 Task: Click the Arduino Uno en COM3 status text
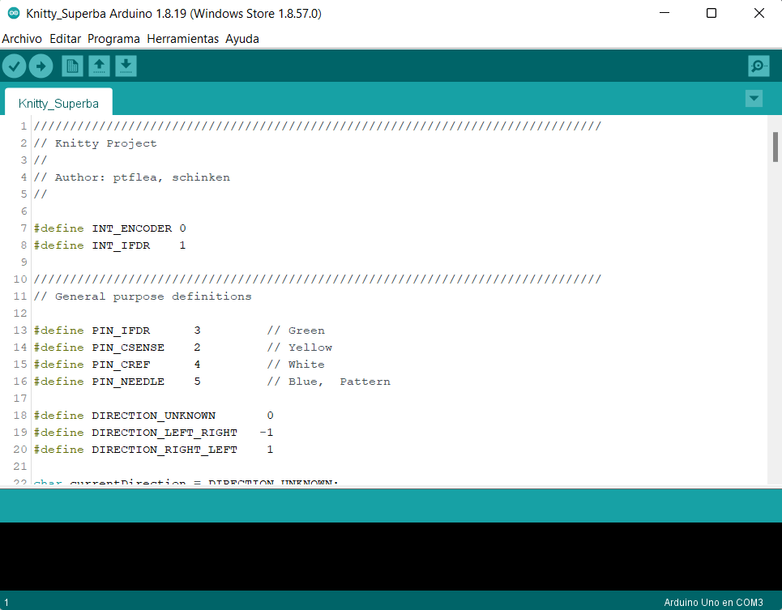713,603
